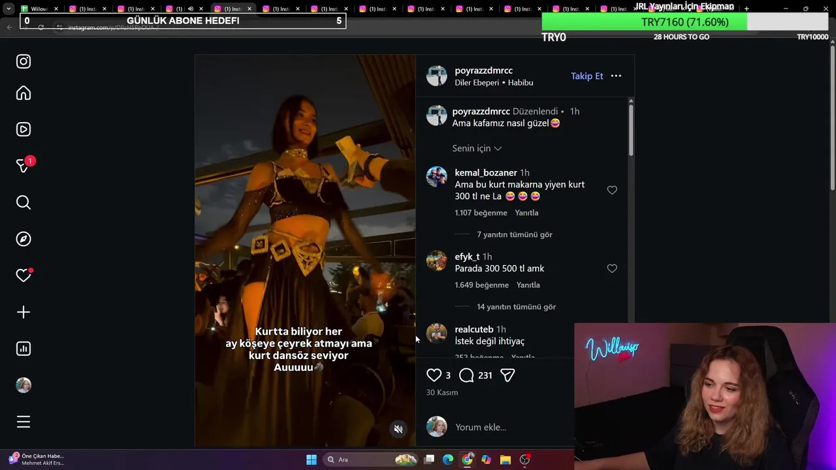Open kemal_bozaner's profile from the comment
Viewport: 836px width, 470px height.
coord(486,173)
